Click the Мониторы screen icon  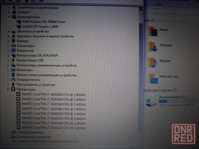point(13,70)
